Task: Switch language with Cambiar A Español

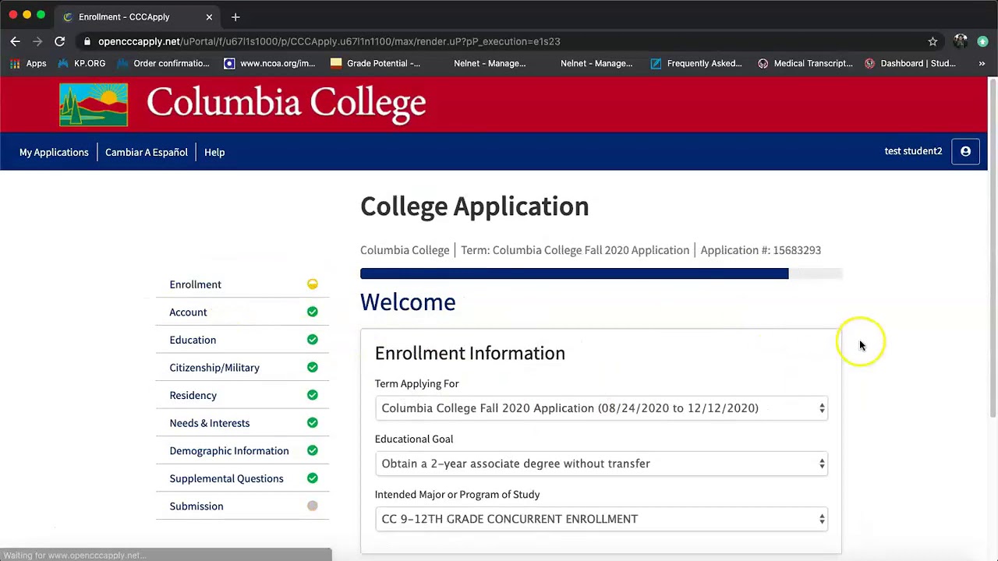Action: coord(147,152)
